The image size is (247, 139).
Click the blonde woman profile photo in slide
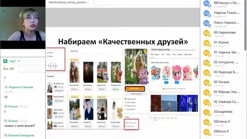[136, 66]
